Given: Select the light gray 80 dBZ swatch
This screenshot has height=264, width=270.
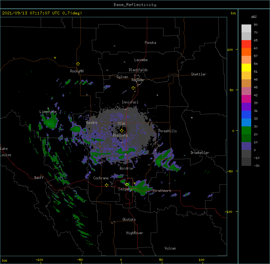Looking at the screenshot, I should [246, 29].
